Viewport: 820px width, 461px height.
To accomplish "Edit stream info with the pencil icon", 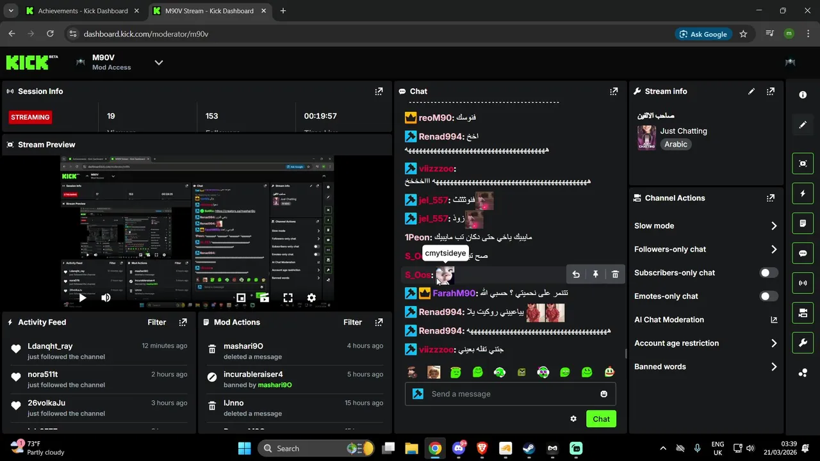I will click(x=751, y=92).
